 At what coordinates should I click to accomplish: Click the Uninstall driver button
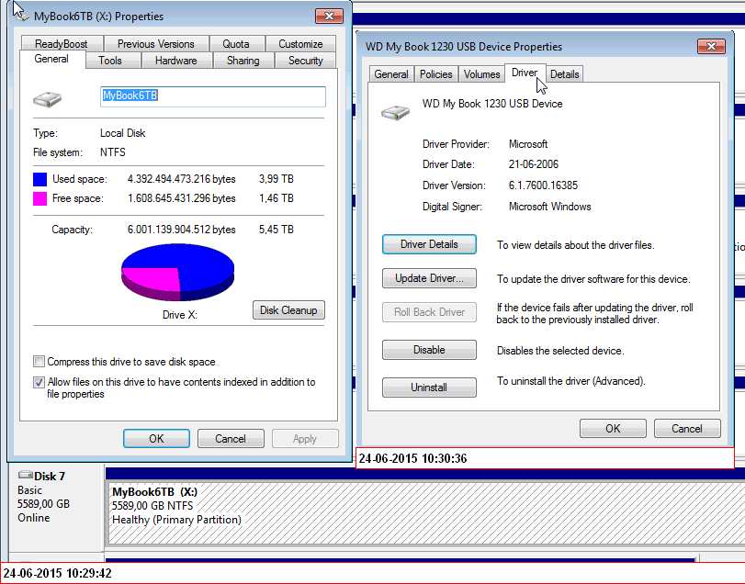pos(429,387)
